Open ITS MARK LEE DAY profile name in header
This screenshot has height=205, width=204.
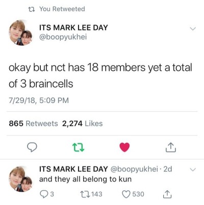73,28
